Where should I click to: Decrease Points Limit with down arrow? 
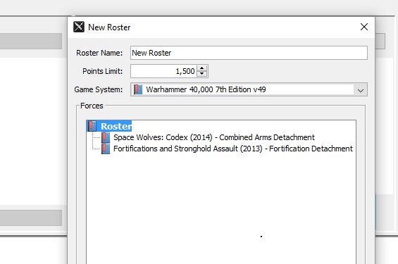click(201, 74)
